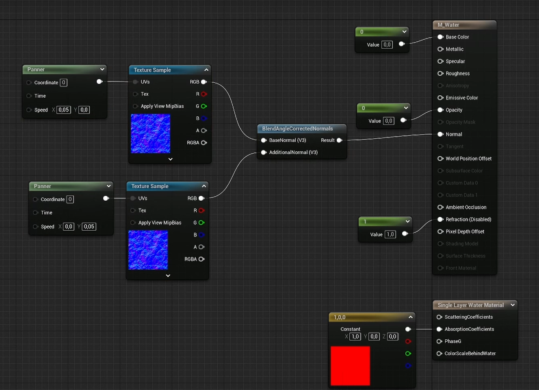
Task: Collapse the upper Texture Sample via header chevron
Action: [x=206, y=70]
